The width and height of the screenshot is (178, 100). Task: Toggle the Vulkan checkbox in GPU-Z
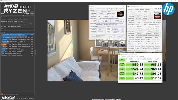135,48
